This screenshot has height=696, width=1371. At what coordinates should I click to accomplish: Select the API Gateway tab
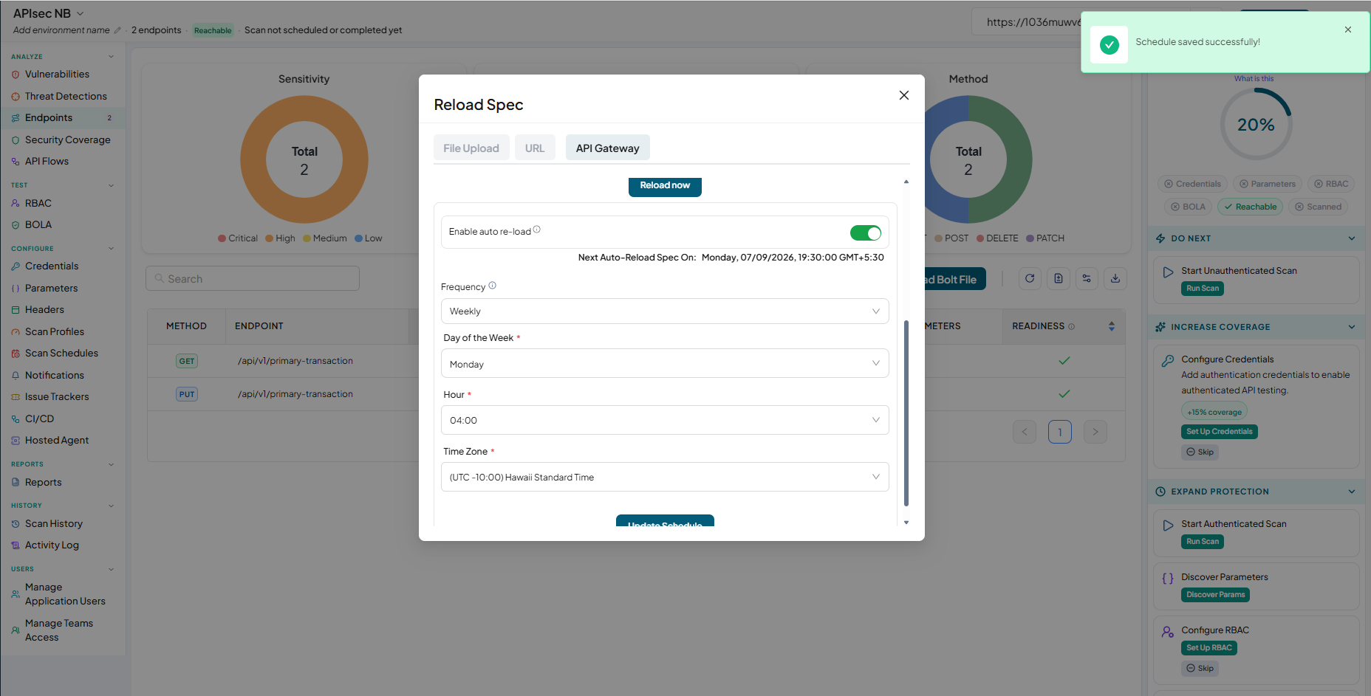(607, 148)
